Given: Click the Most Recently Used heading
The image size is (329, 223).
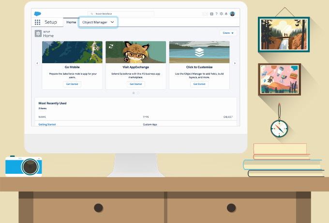Looking at the screenshot, I should click(x=52, y=103).
